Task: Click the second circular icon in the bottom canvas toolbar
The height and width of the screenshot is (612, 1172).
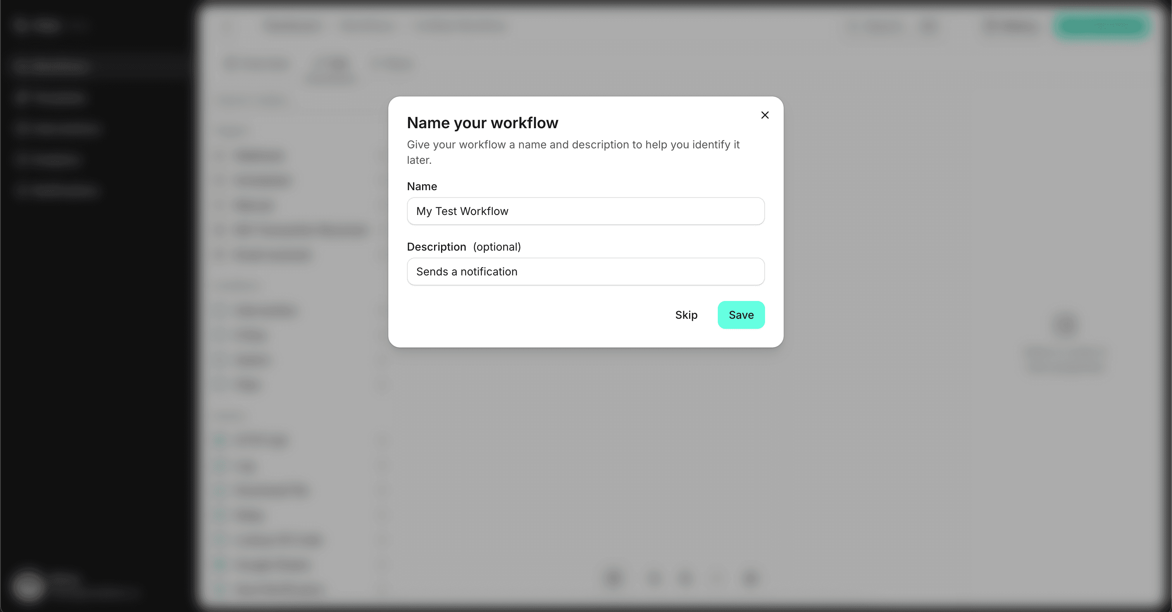Action: tap(654, 578)
